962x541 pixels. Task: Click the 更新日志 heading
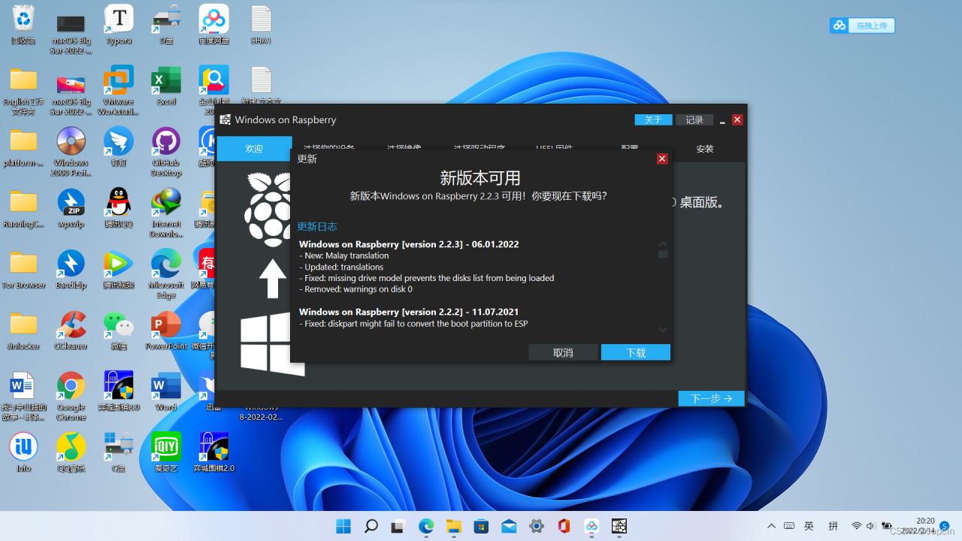pos(317,226)
